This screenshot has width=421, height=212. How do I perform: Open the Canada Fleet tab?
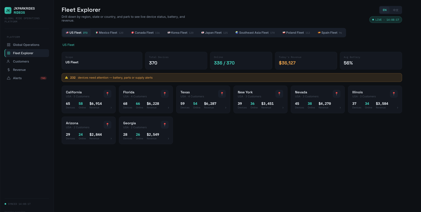145,33
